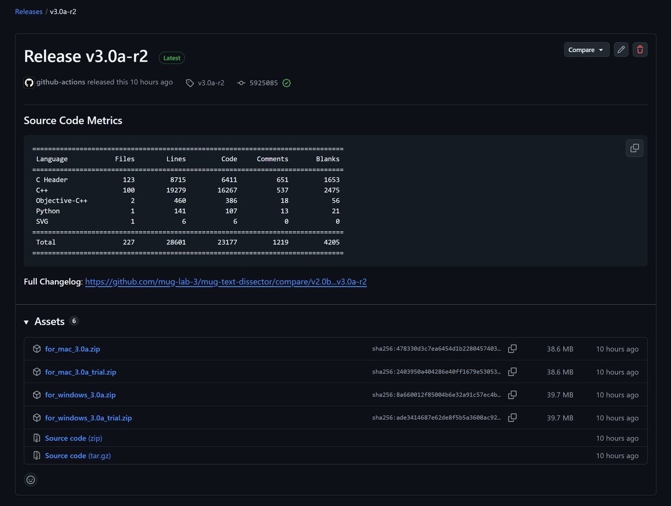Screen dimensions: 671x506
Task: Click the Source Code Metrics heading
Action: [73, 120]
